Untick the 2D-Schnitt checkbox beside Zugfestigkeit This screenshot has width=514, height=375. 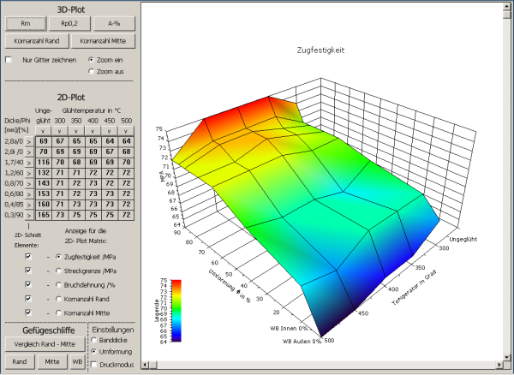click(x=28, y=256)
